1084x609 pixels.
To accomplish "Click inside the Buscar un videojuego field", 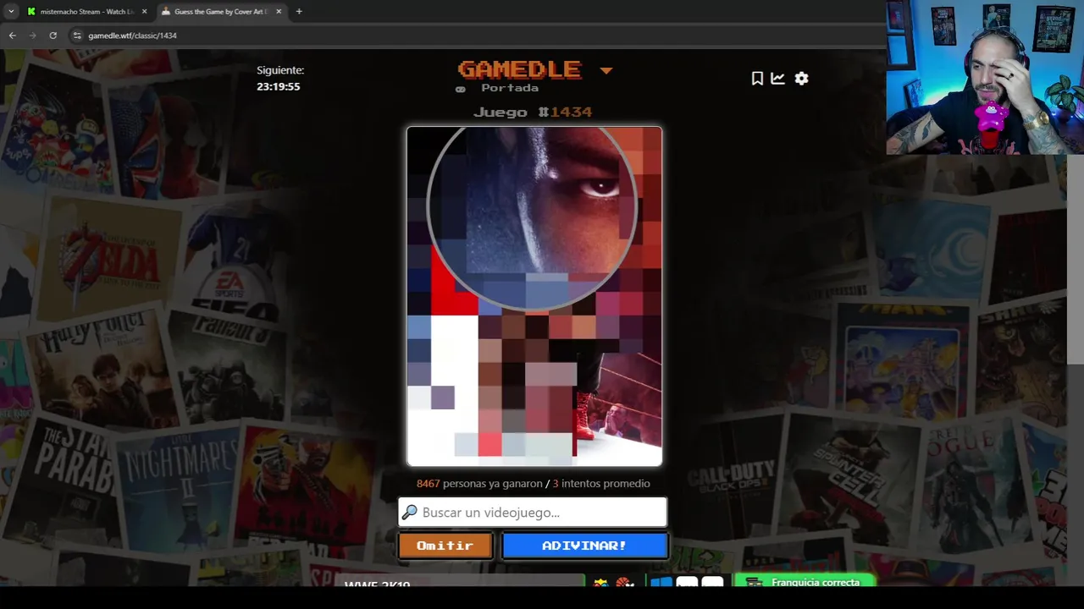I will 533,512.
